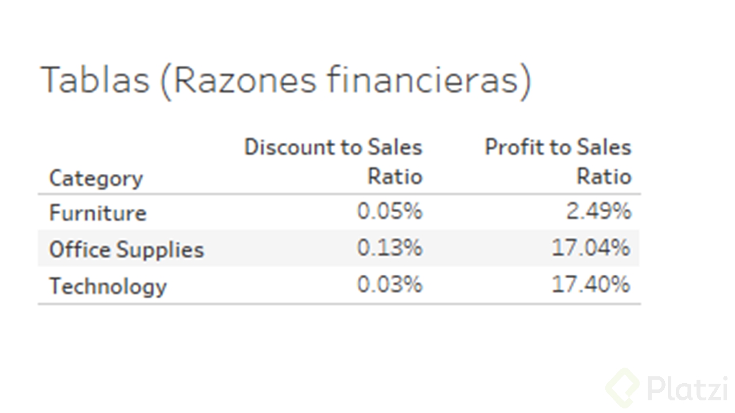Click the Profit to Sales Ratio header
Screen dimensions: 735x413
click(558, 161)
